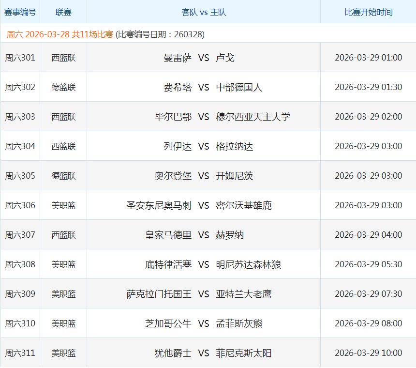This screenshot has height=368, width=416.
Task: Select away team 曼雷萨
Action: pos(178,58)
